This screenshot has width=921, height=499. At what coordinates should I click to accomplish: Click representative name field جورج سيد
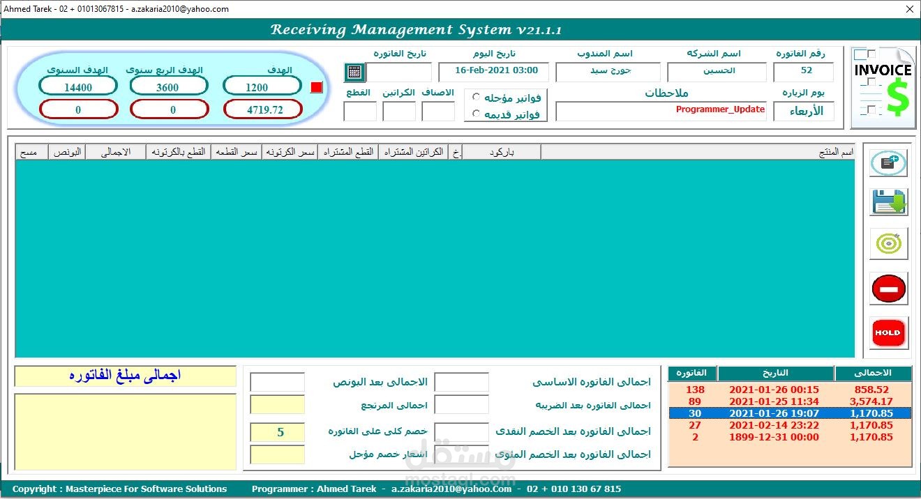(608, 72)
